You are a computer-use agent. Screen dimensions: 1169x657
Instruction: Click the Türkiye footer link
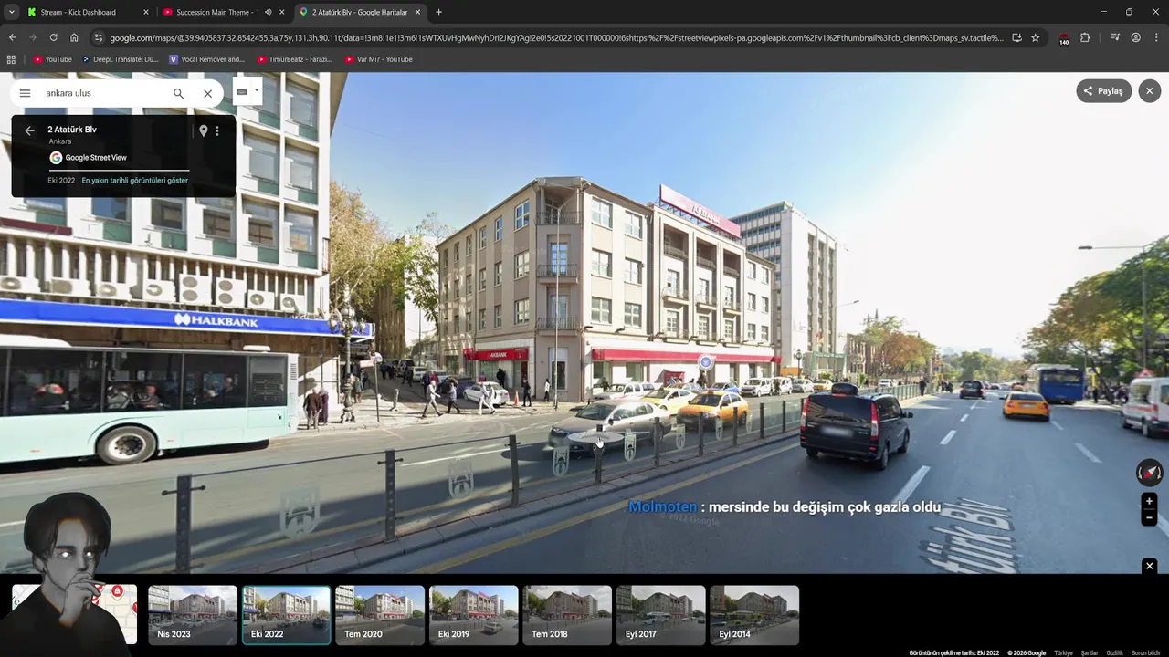tap(1063, 652)
